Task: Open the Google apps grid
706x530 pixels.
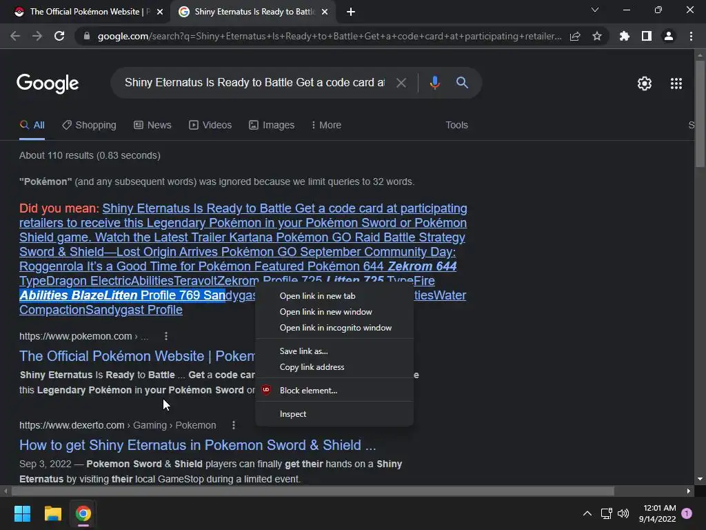Action: tap(676, 84)
